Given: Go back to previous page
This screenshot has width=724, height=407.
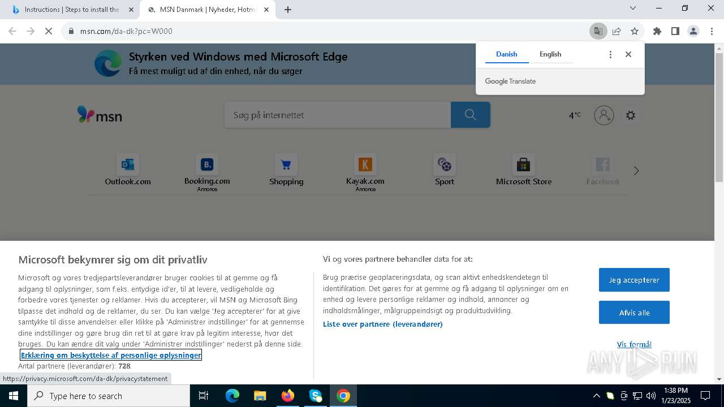Looking at the screenshot, I should (x=12, y=31).
